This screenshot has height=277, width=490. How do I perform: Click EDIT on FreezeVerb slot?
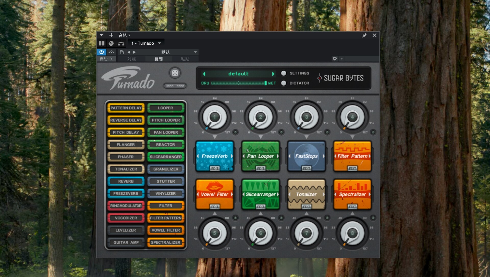pyautogui.click(x=215, y=169)
